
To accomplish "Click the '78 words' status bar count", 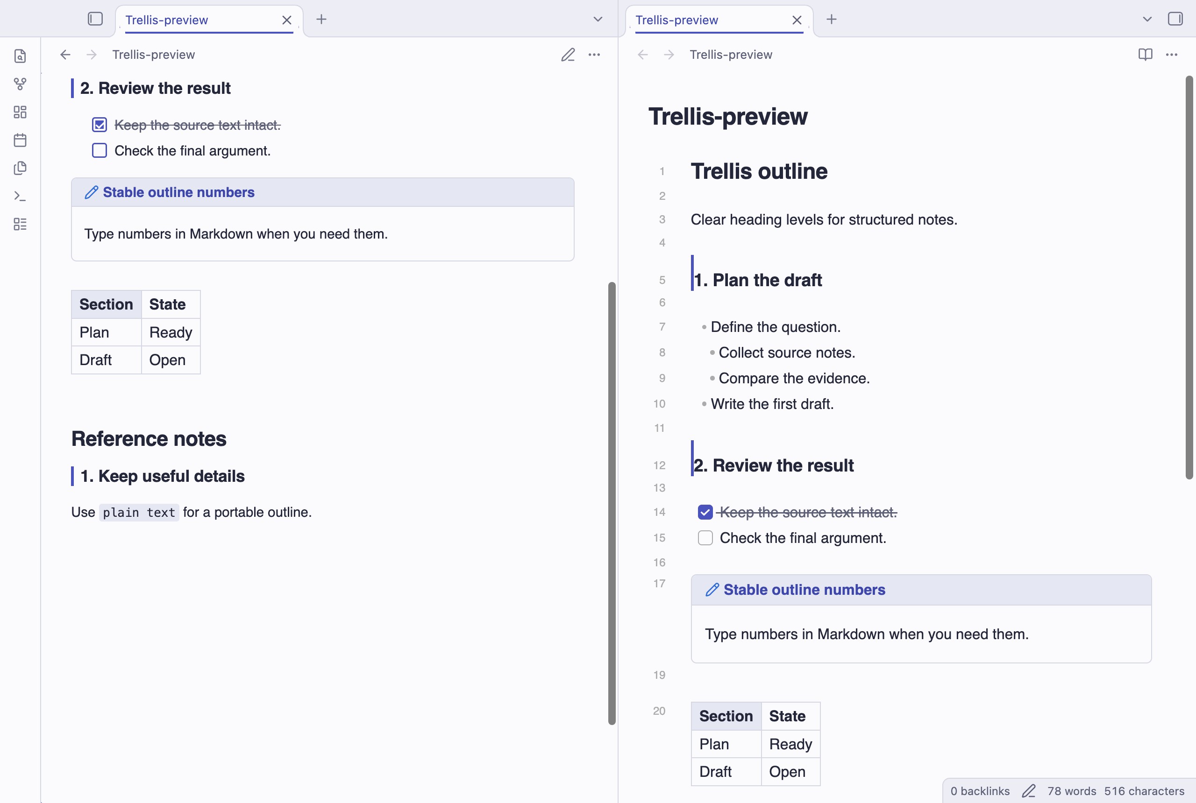I will (x=1071, y=791).
